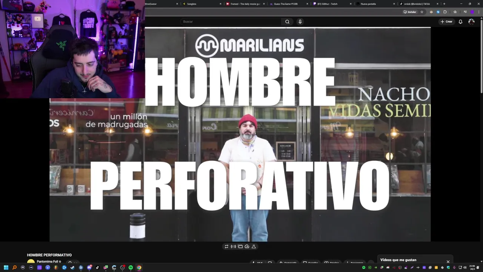Close the Songless tab
The width and height of the screenshot is (483, 272).
click(x=220, y=4)
